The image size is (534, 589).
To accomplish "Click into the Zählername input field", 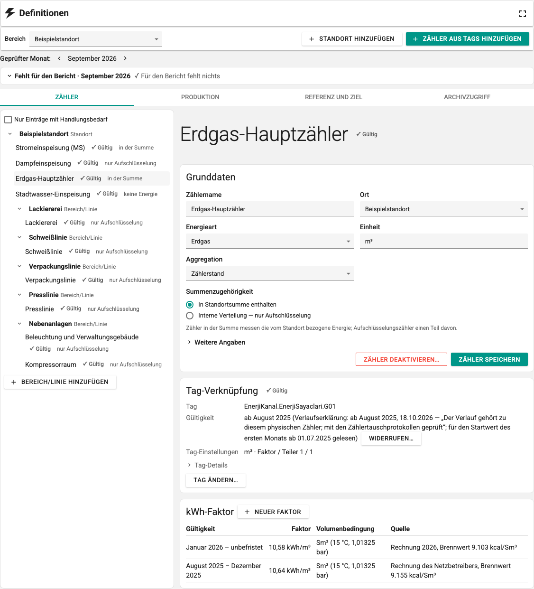I will [x=270, y=209].
